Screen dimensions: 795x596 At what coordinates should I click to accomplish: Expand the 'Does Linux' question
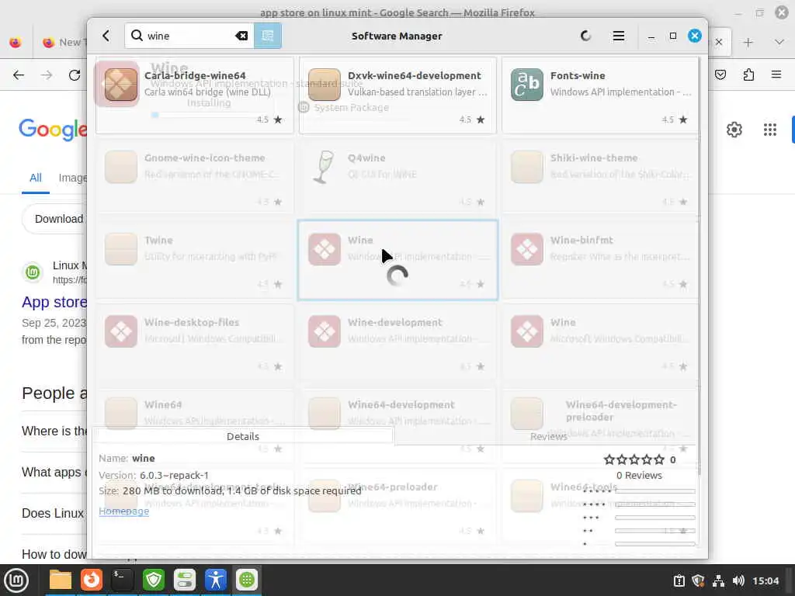pyautogui.click(x=54, y=514)
